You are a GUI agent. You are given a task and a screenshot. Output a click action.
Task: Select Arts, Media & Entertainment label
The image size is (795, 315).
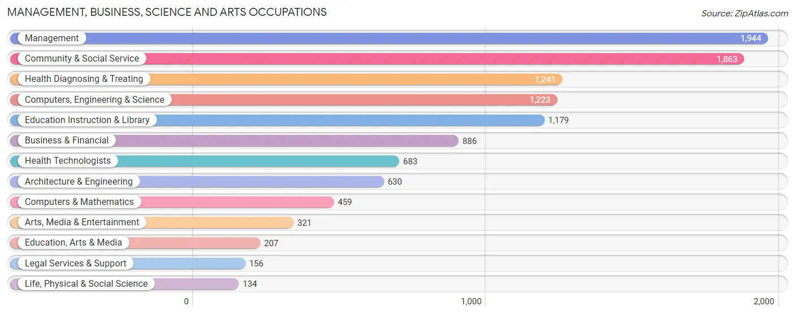(82, 222)
